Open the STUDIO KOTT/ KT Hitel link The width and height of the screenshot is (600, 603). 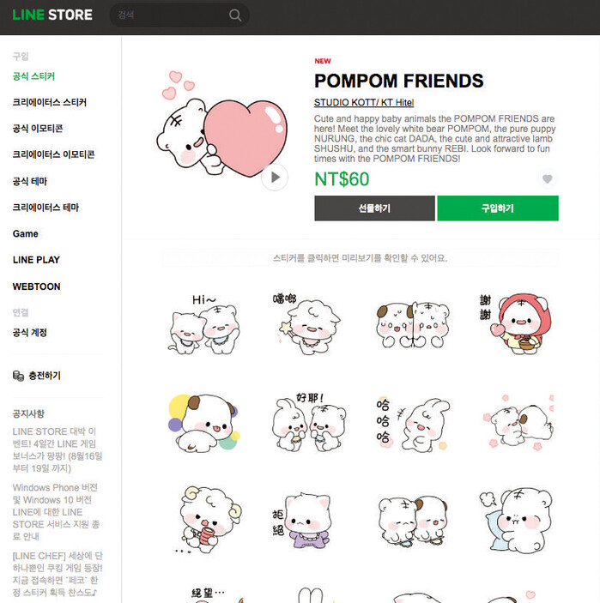364,102
